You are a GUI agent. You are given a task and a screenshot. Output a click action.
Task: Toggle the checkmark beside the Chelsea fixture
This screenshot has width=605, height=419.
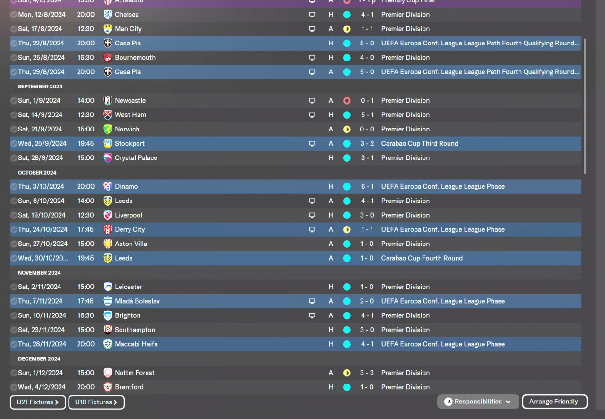click(14, 15)
